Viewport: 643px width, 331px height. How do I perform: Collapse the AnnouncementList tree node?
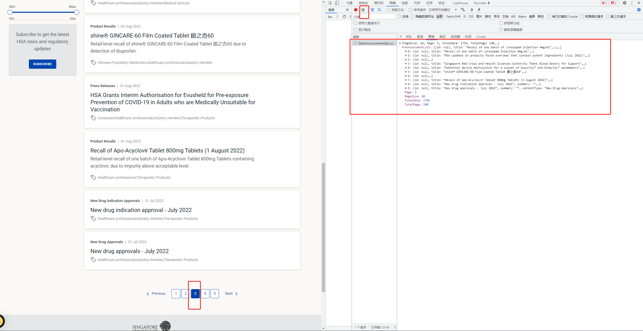[x=403, y=48]
